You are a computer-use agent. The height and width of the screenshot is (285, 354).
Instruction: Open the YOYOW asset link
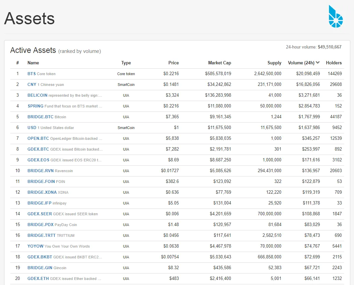coord(35,246)
